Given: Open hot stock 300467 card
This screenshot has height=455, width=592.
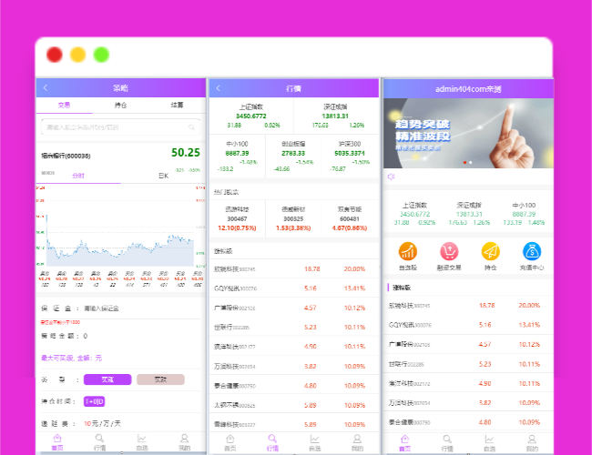Looking at the screenshot, I should [x=238, y=218].
